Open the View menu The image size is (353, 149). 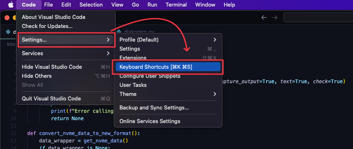tap(117, 5)
